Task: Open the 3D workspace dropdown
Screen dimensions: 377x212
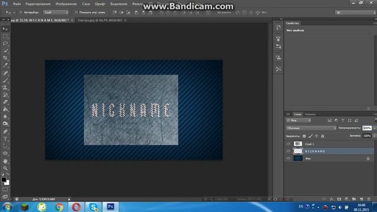Action: (x=356, y=12)
